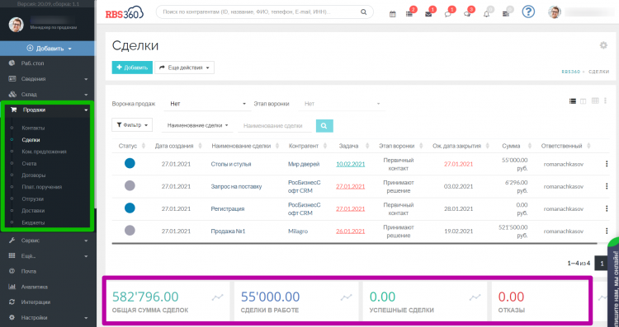Open the Продажа №1 deal link

[x=228, y=231]
